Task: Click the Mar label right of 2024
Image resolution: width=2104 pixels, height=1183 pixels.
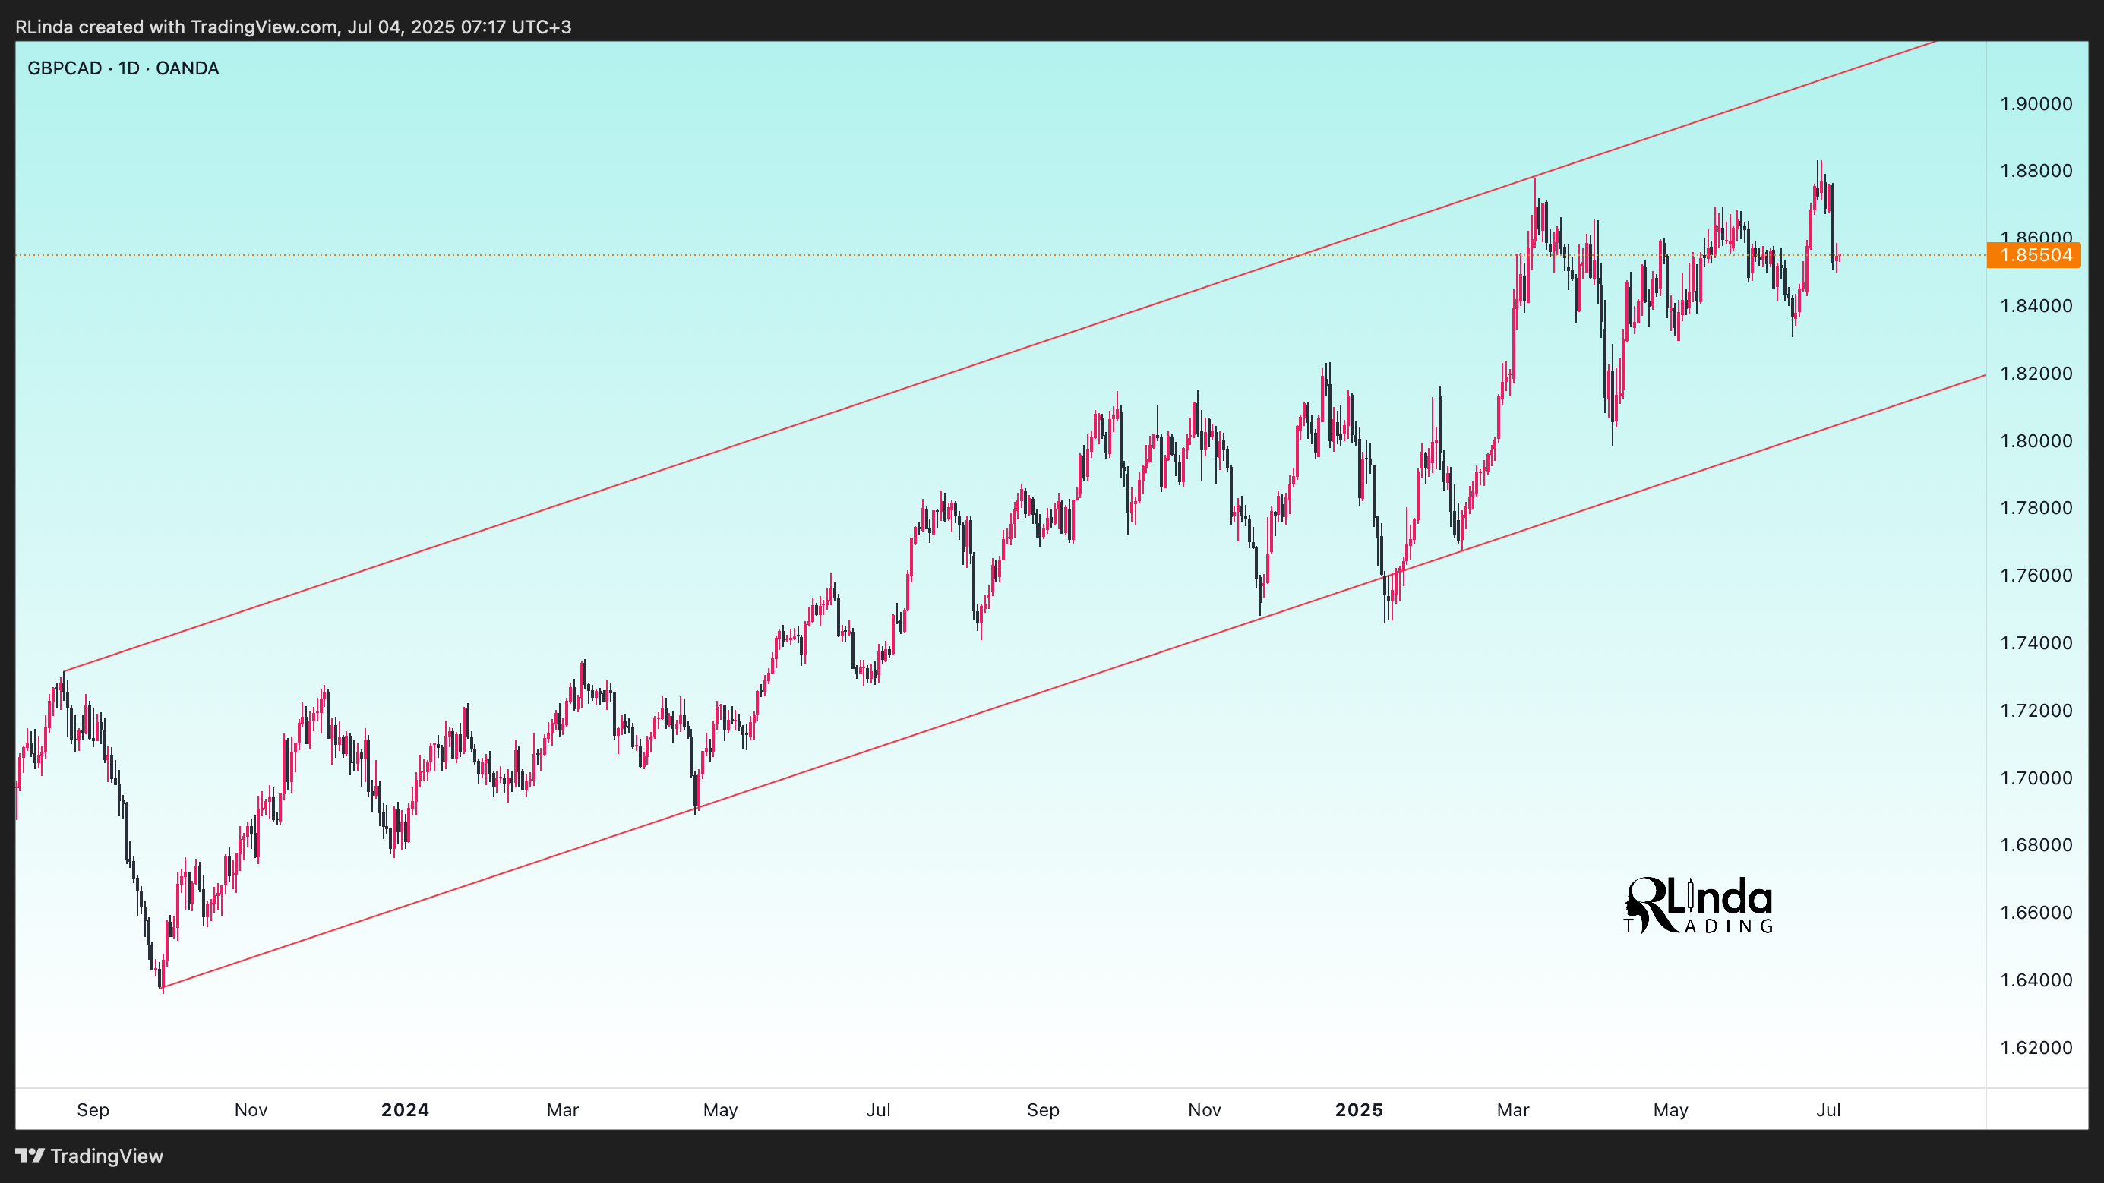Action: (x=563, y=1110)
